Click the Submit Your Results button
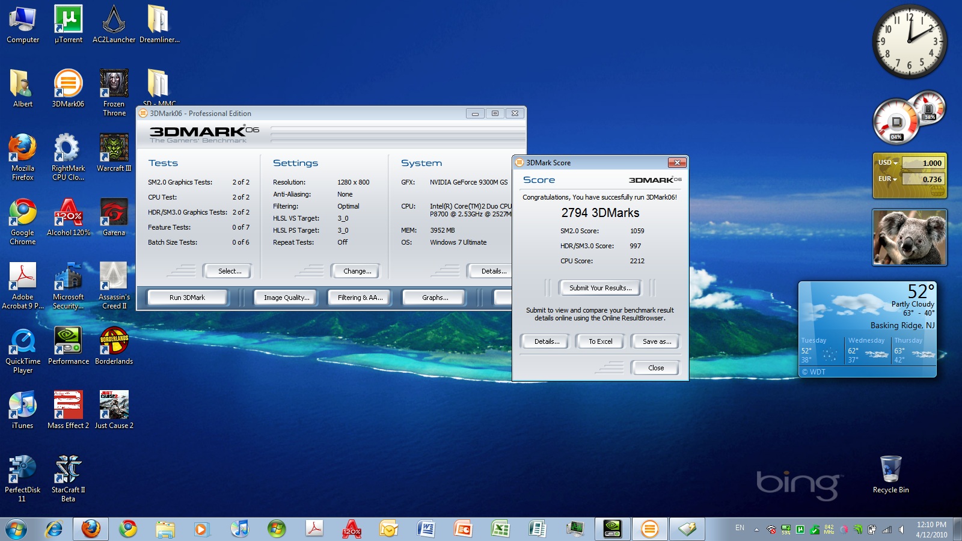This screenshot has height=541, width=962. (x=600, y=288)
